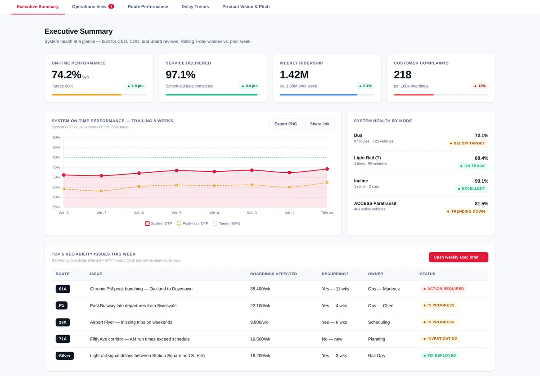Click the EXCELLENT badge for Incline
This screenshot has width=540, height=376.
(471, 188)
